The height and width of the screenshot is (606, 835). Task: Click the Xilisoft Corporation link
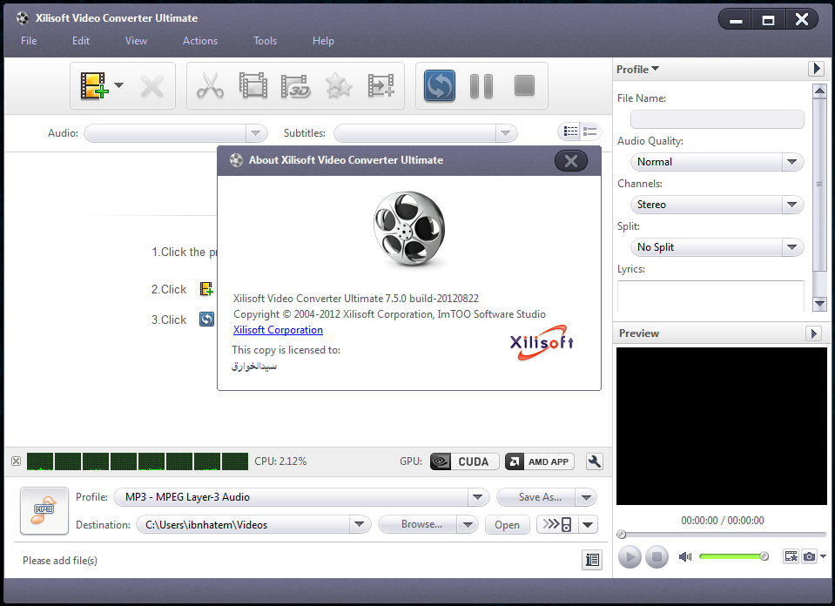(278, 329)
